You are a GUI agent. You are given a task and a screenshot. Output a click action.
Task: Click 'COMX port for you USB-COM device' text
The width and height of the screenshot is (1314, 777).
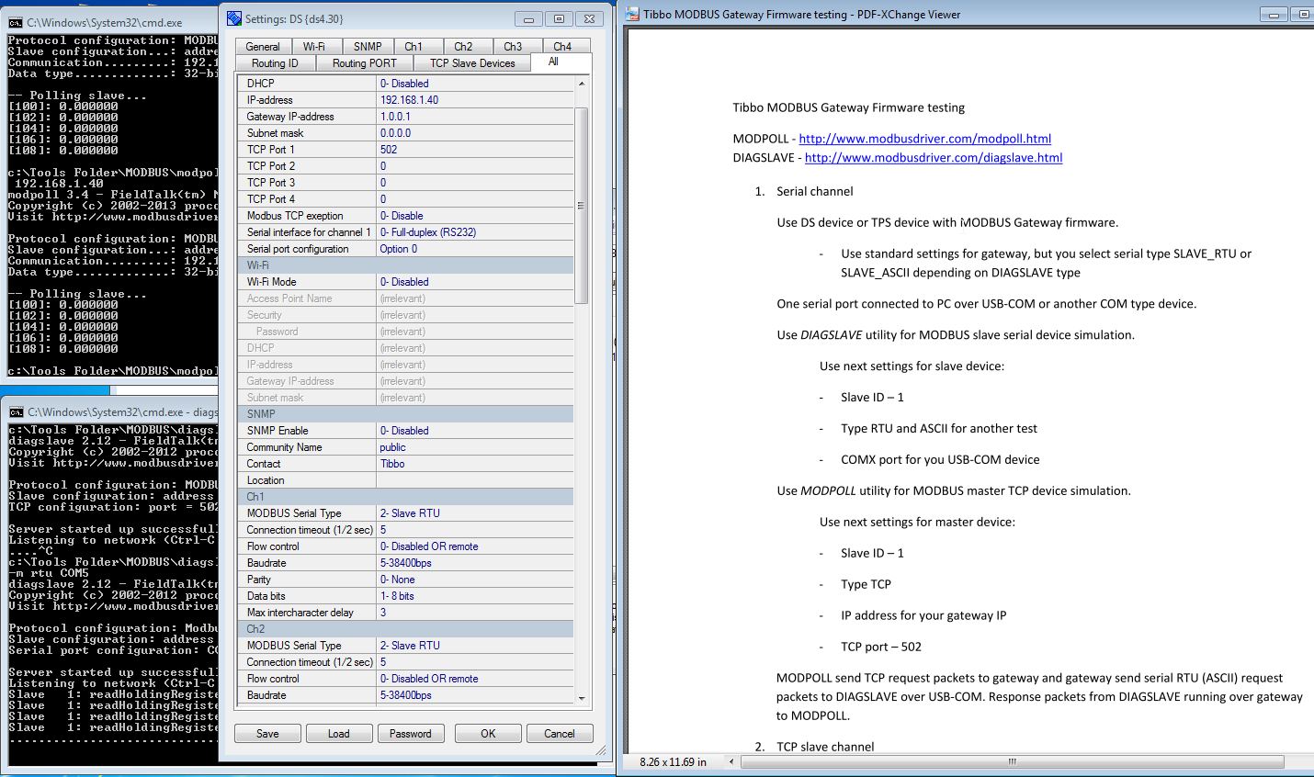click(940, 459)
